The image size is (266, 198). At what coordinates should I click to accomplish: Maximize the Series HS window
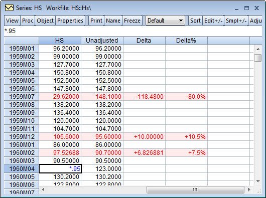pos(246,8)
